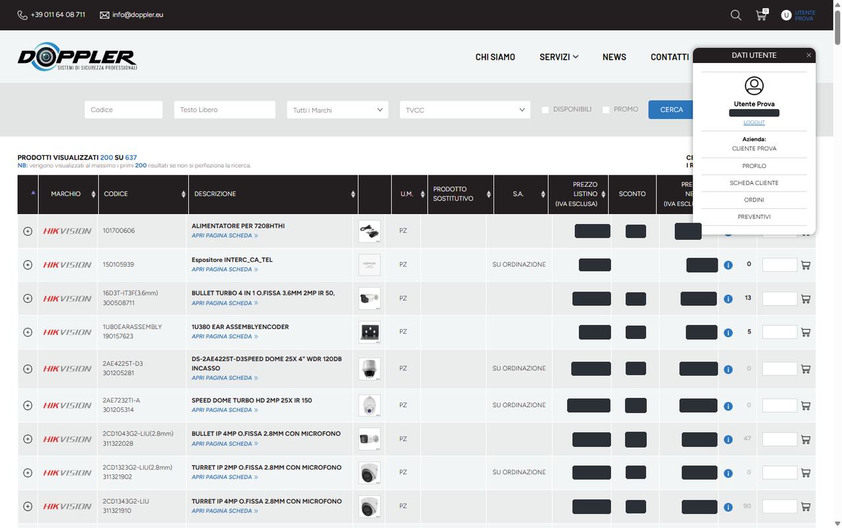Click the Testo Libero input field
Image resolution: width=842 pixels, height=528 pixels.
coord(225,110)
